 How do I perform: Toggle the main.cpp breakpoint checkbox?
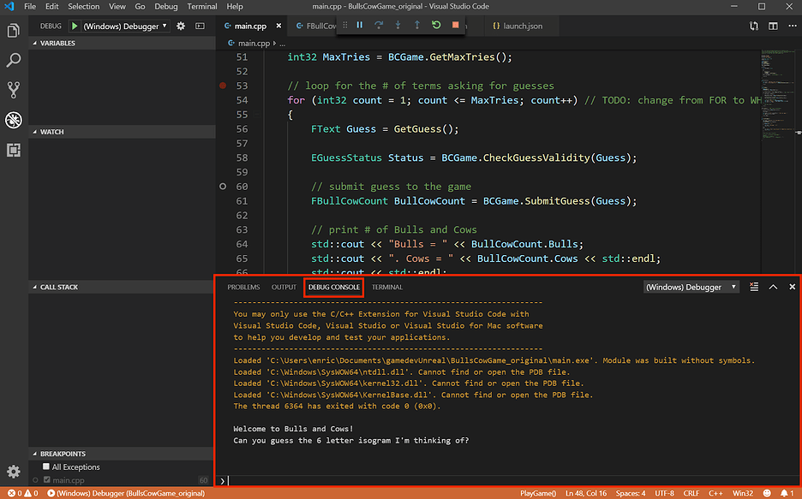click(49, 479)
